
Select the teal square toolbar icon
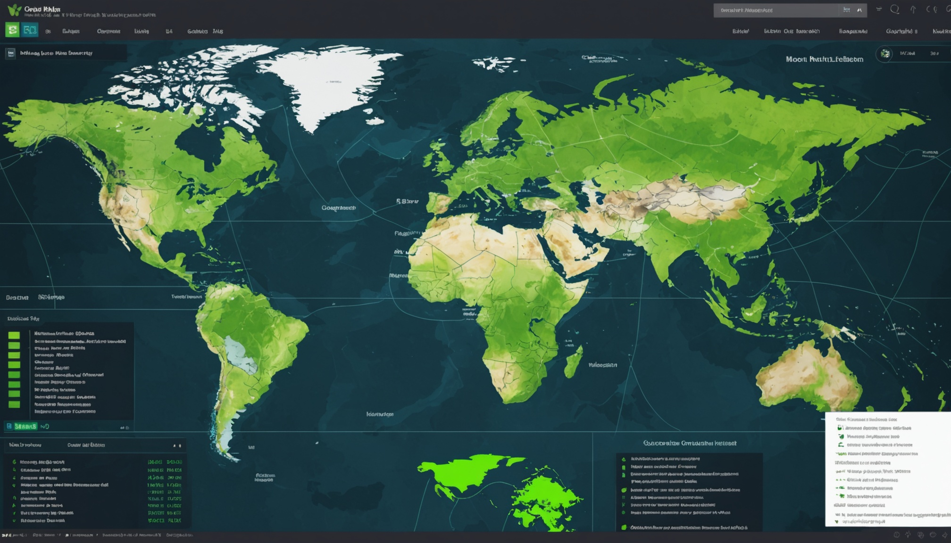tap(30, 30)
